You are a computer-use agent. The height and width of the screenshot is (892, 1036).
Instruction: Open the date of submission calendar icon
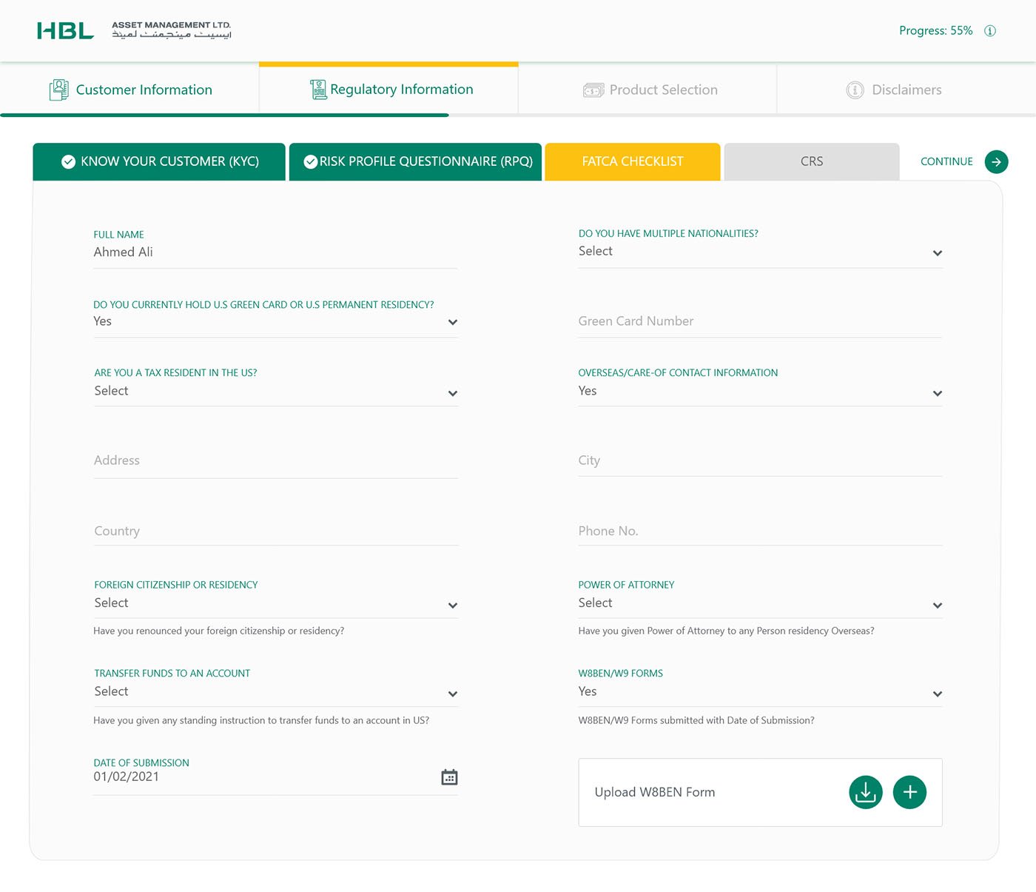[449, 777]
